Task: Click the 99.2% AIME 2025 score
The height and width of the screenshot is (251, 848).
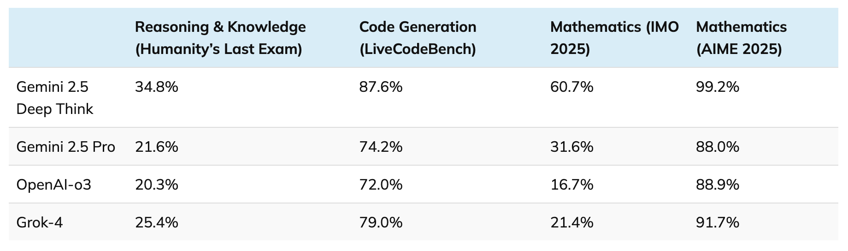Action: (717, 87)
